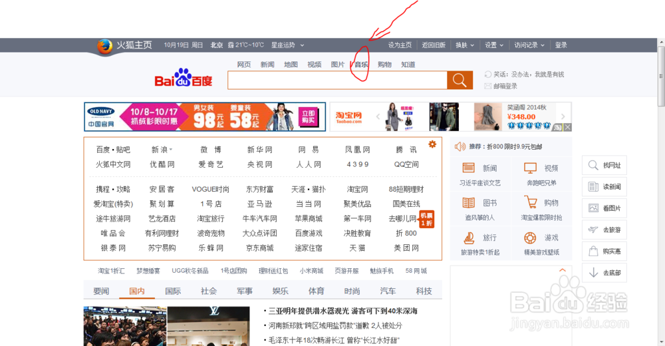Open the 4399 link

pos(358,164)
